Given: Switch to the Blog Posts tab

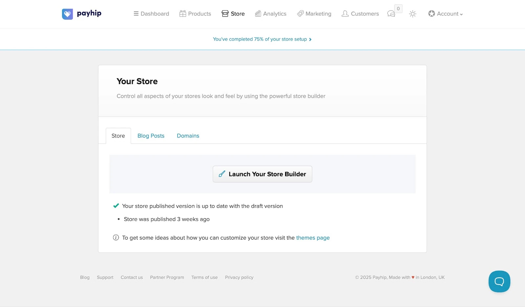Looking at the screenshot, I should point(151,136).
